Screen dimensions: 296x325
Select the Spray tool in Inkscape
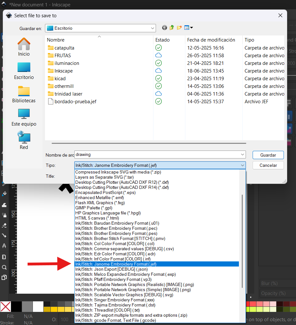tap(4, 215)
